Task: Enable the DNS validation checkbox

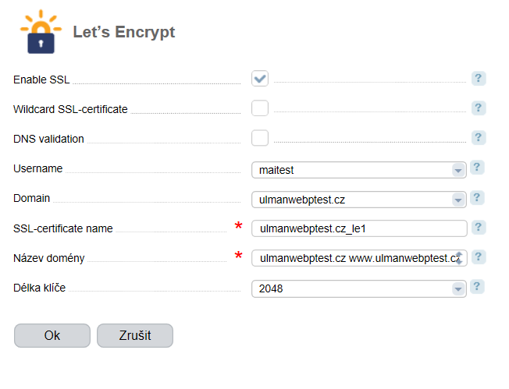Action: pos(260,138)
